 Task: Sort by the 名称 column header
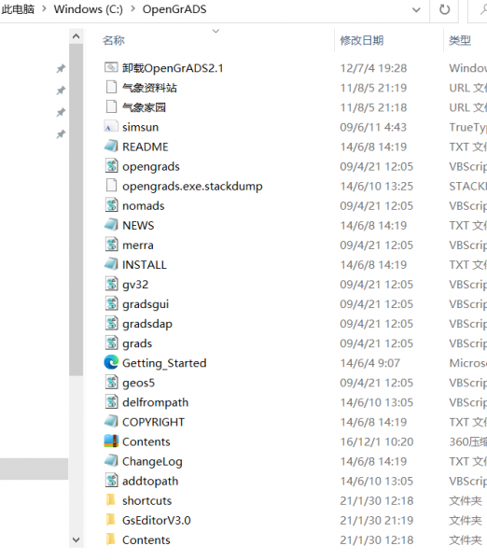point(114,40)
